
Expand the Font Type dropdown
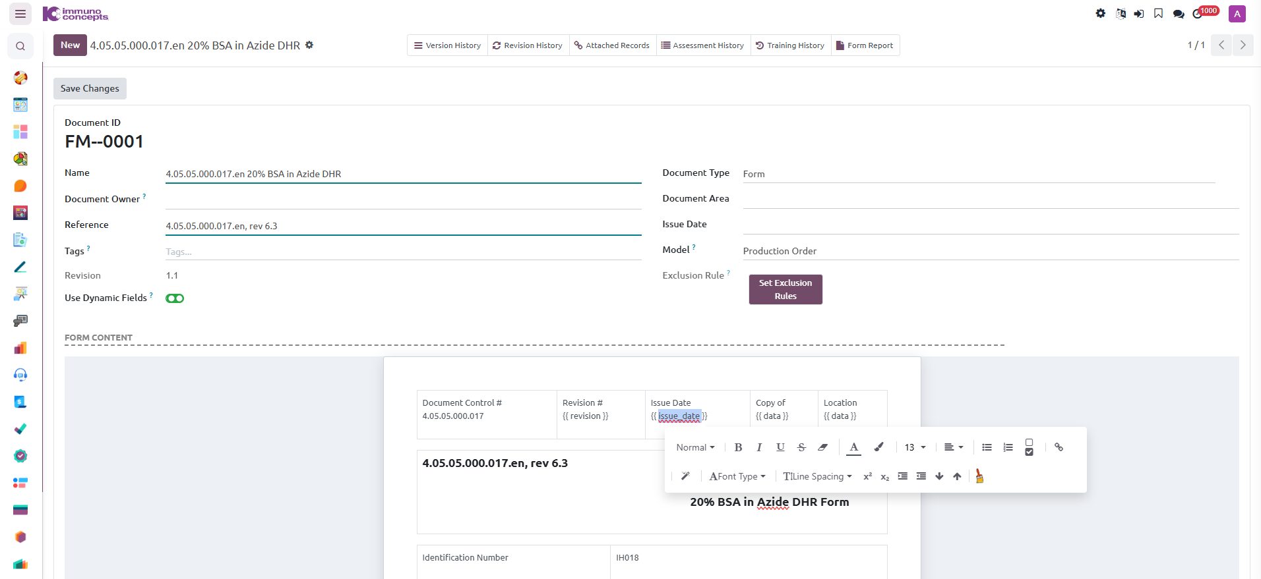click(x=737, y=476)
